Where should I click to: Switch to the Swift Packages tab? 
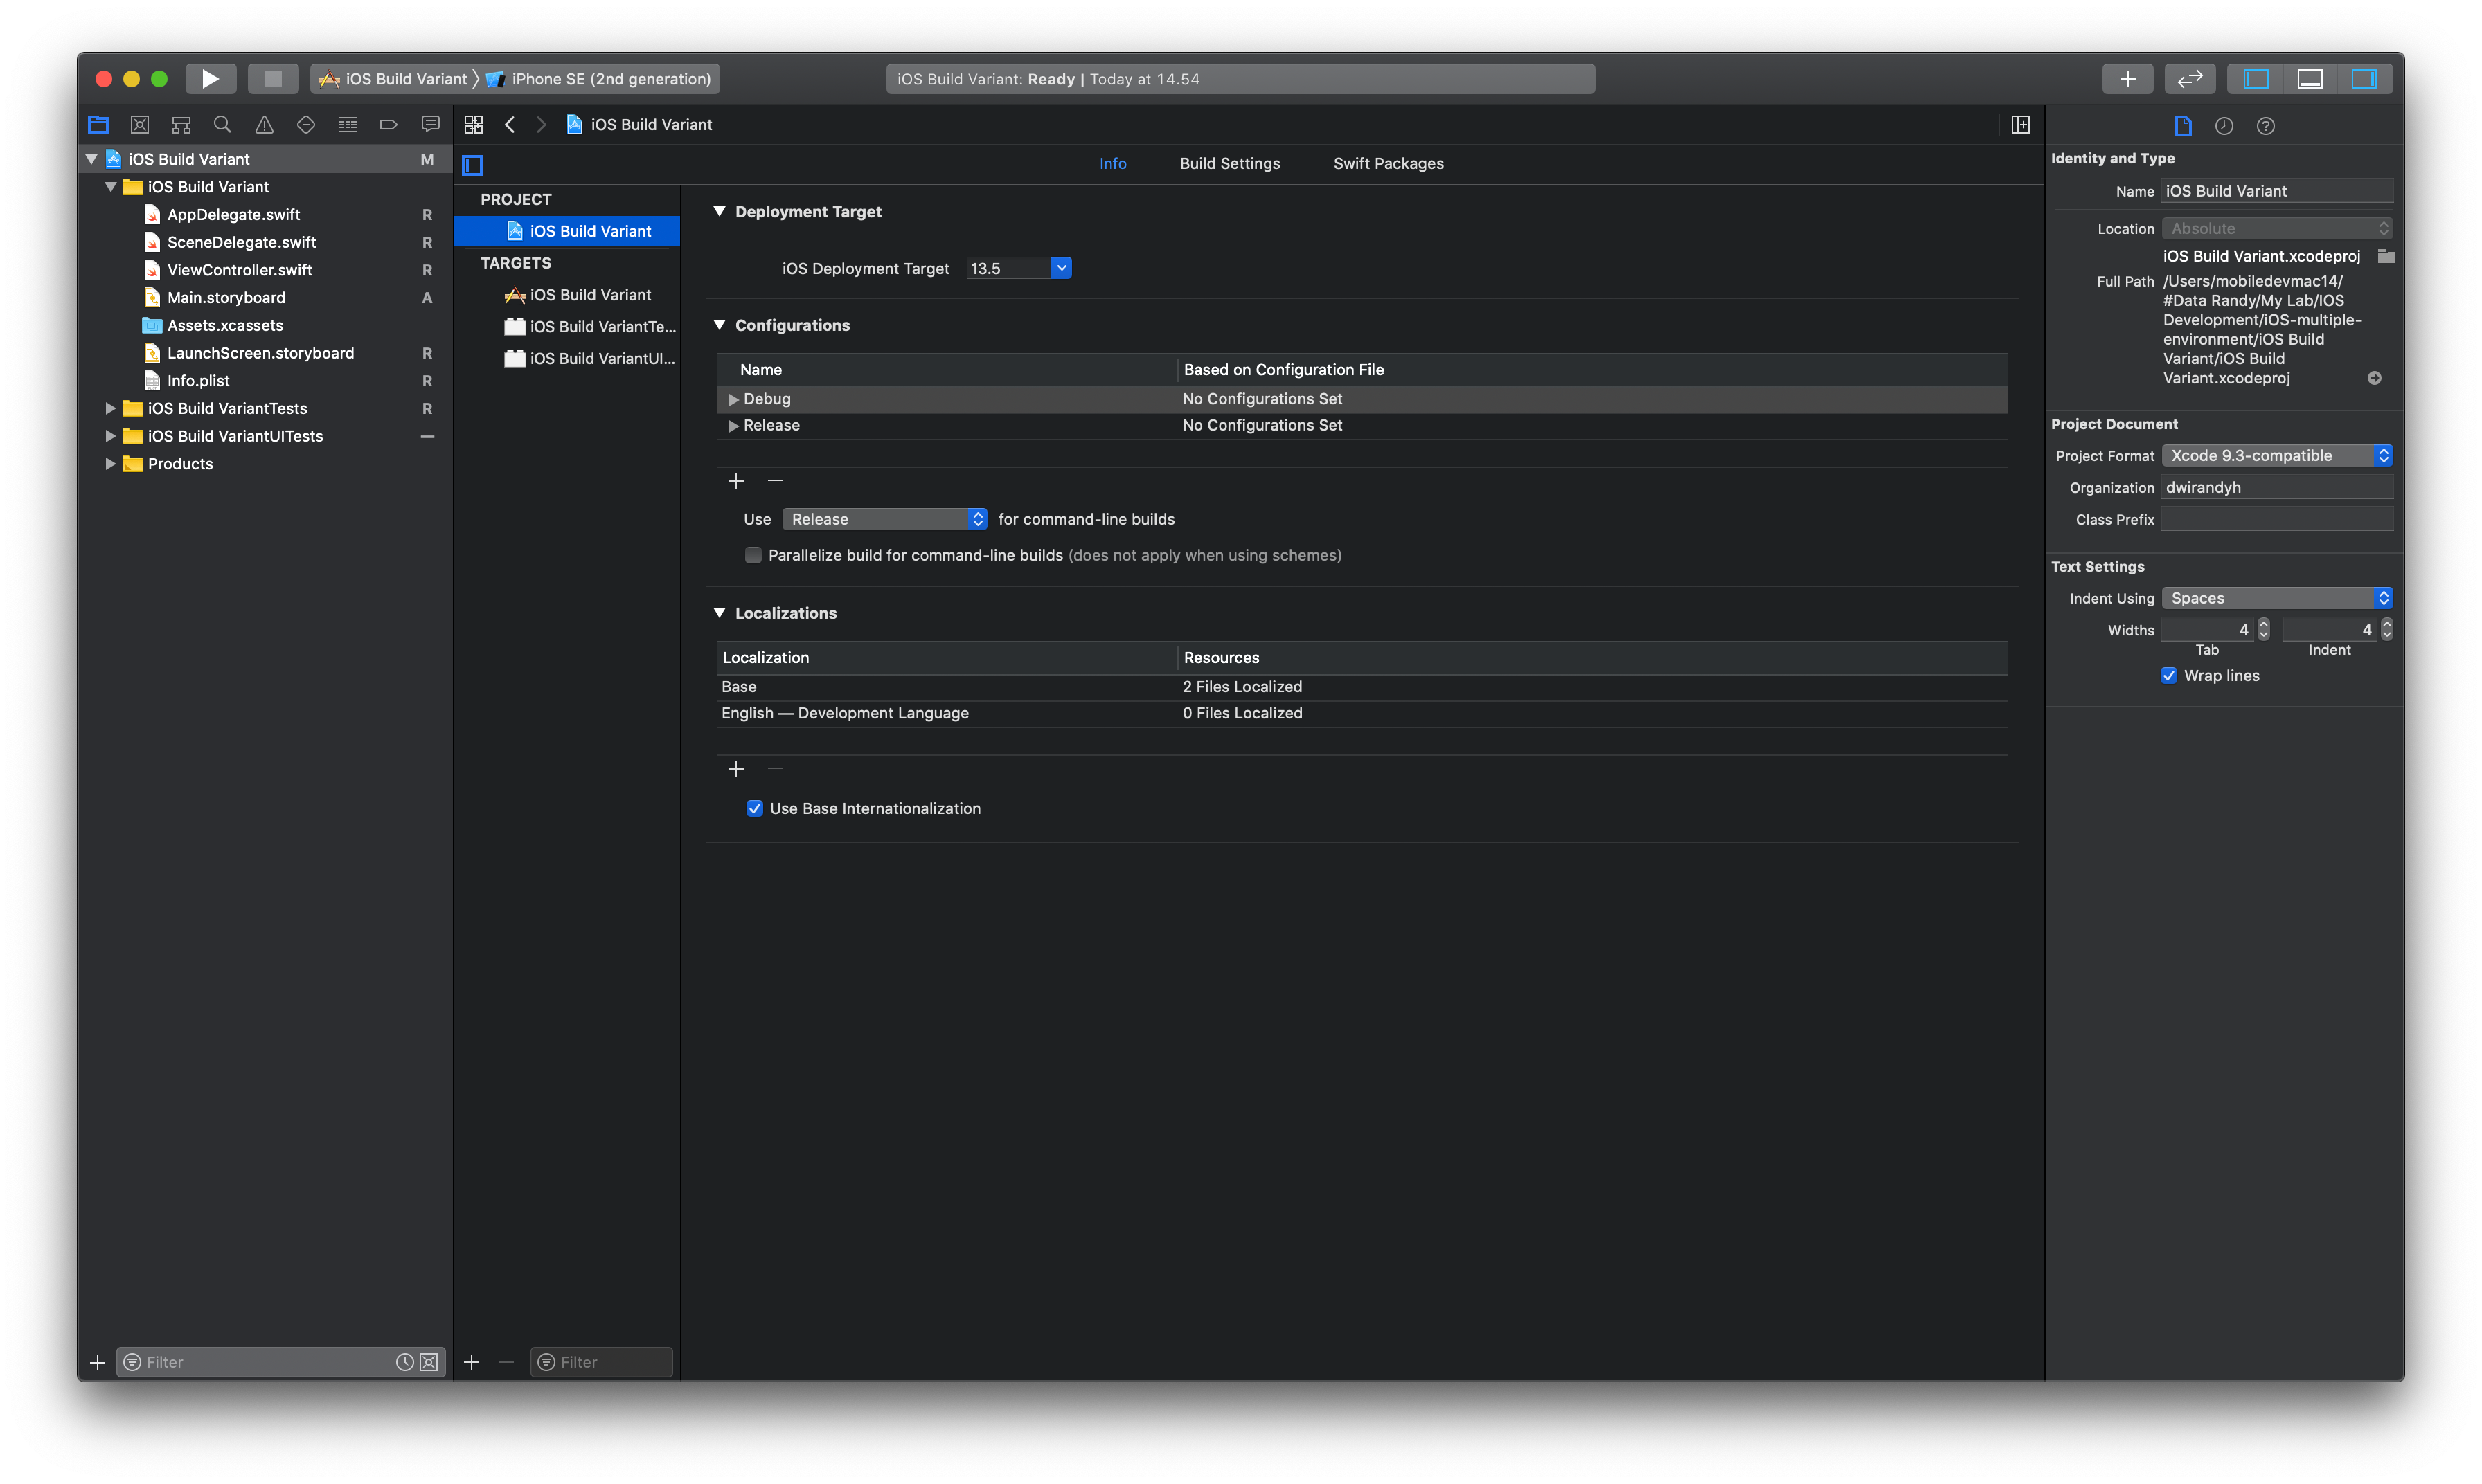[x=1388, y=164]
